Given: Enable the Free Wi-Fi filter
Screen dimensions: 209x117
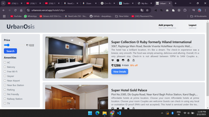Looking at the screenshot, I should pyautogui.click(x=5, y=71).
